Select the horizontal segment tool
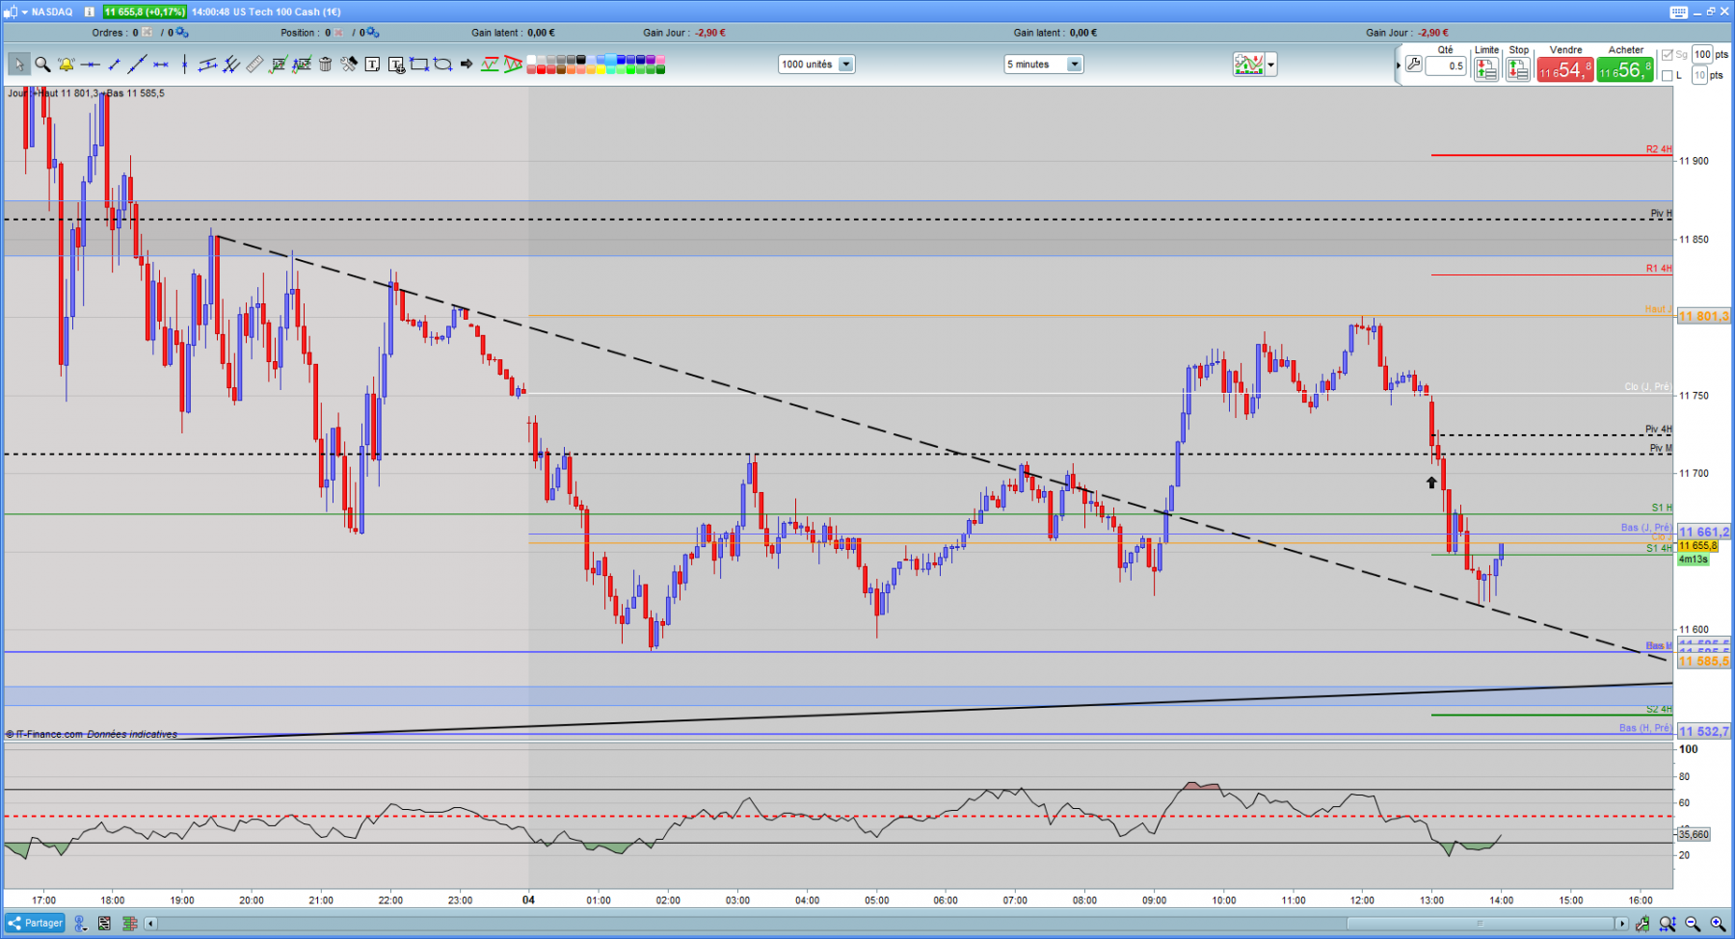The image size is (1735, 939). click(161, 65)
